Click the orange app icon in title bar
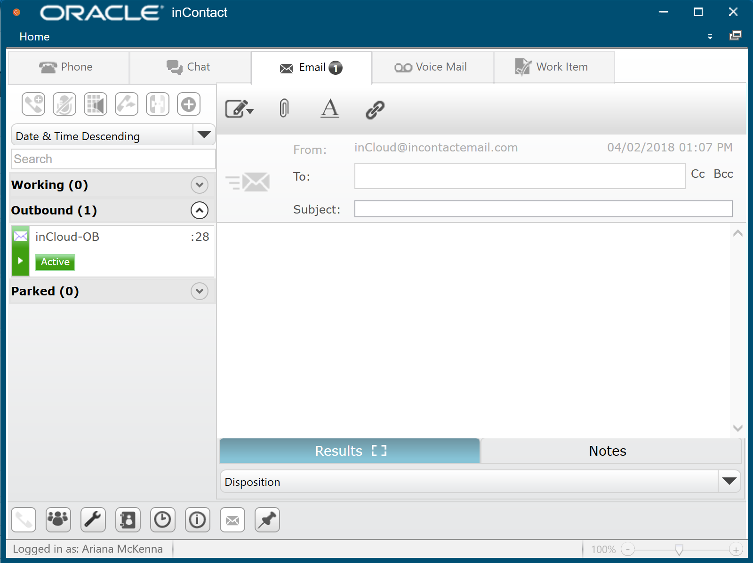 click(16, 12)
